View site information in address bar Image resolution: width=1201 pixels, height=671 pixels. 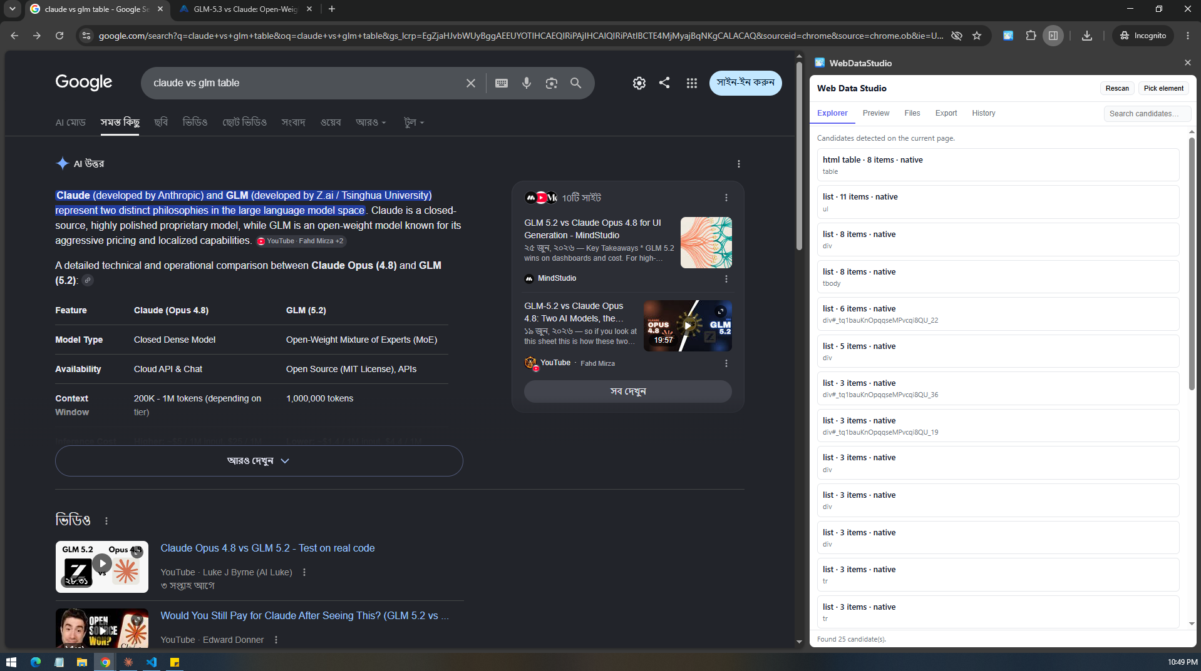(86, 36)
